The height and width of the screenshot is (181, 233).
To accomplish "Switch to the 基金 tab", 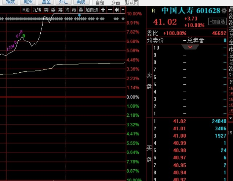I will click(x=46, y=2).
